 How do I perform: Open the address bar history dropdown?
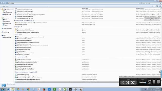[138, 3]
